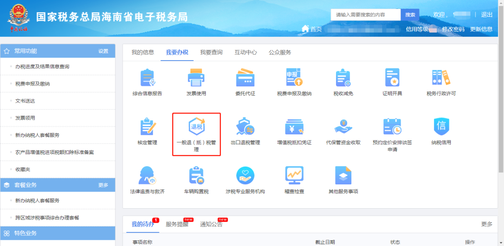Open 其他服务事项 document icon
Viewport: 504px width, 246px height.
click(x=343, y=176)
